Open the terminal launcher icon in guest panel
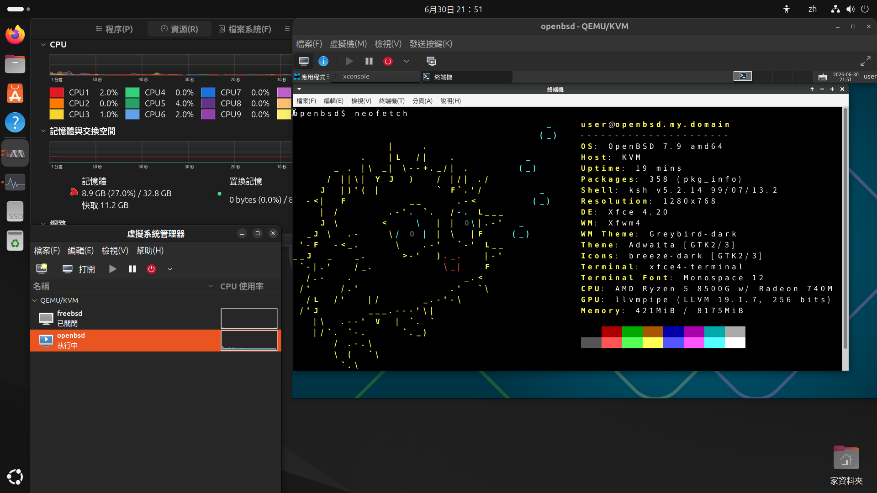The width and height of the screenshot is (877, 493). pos(743,76)
